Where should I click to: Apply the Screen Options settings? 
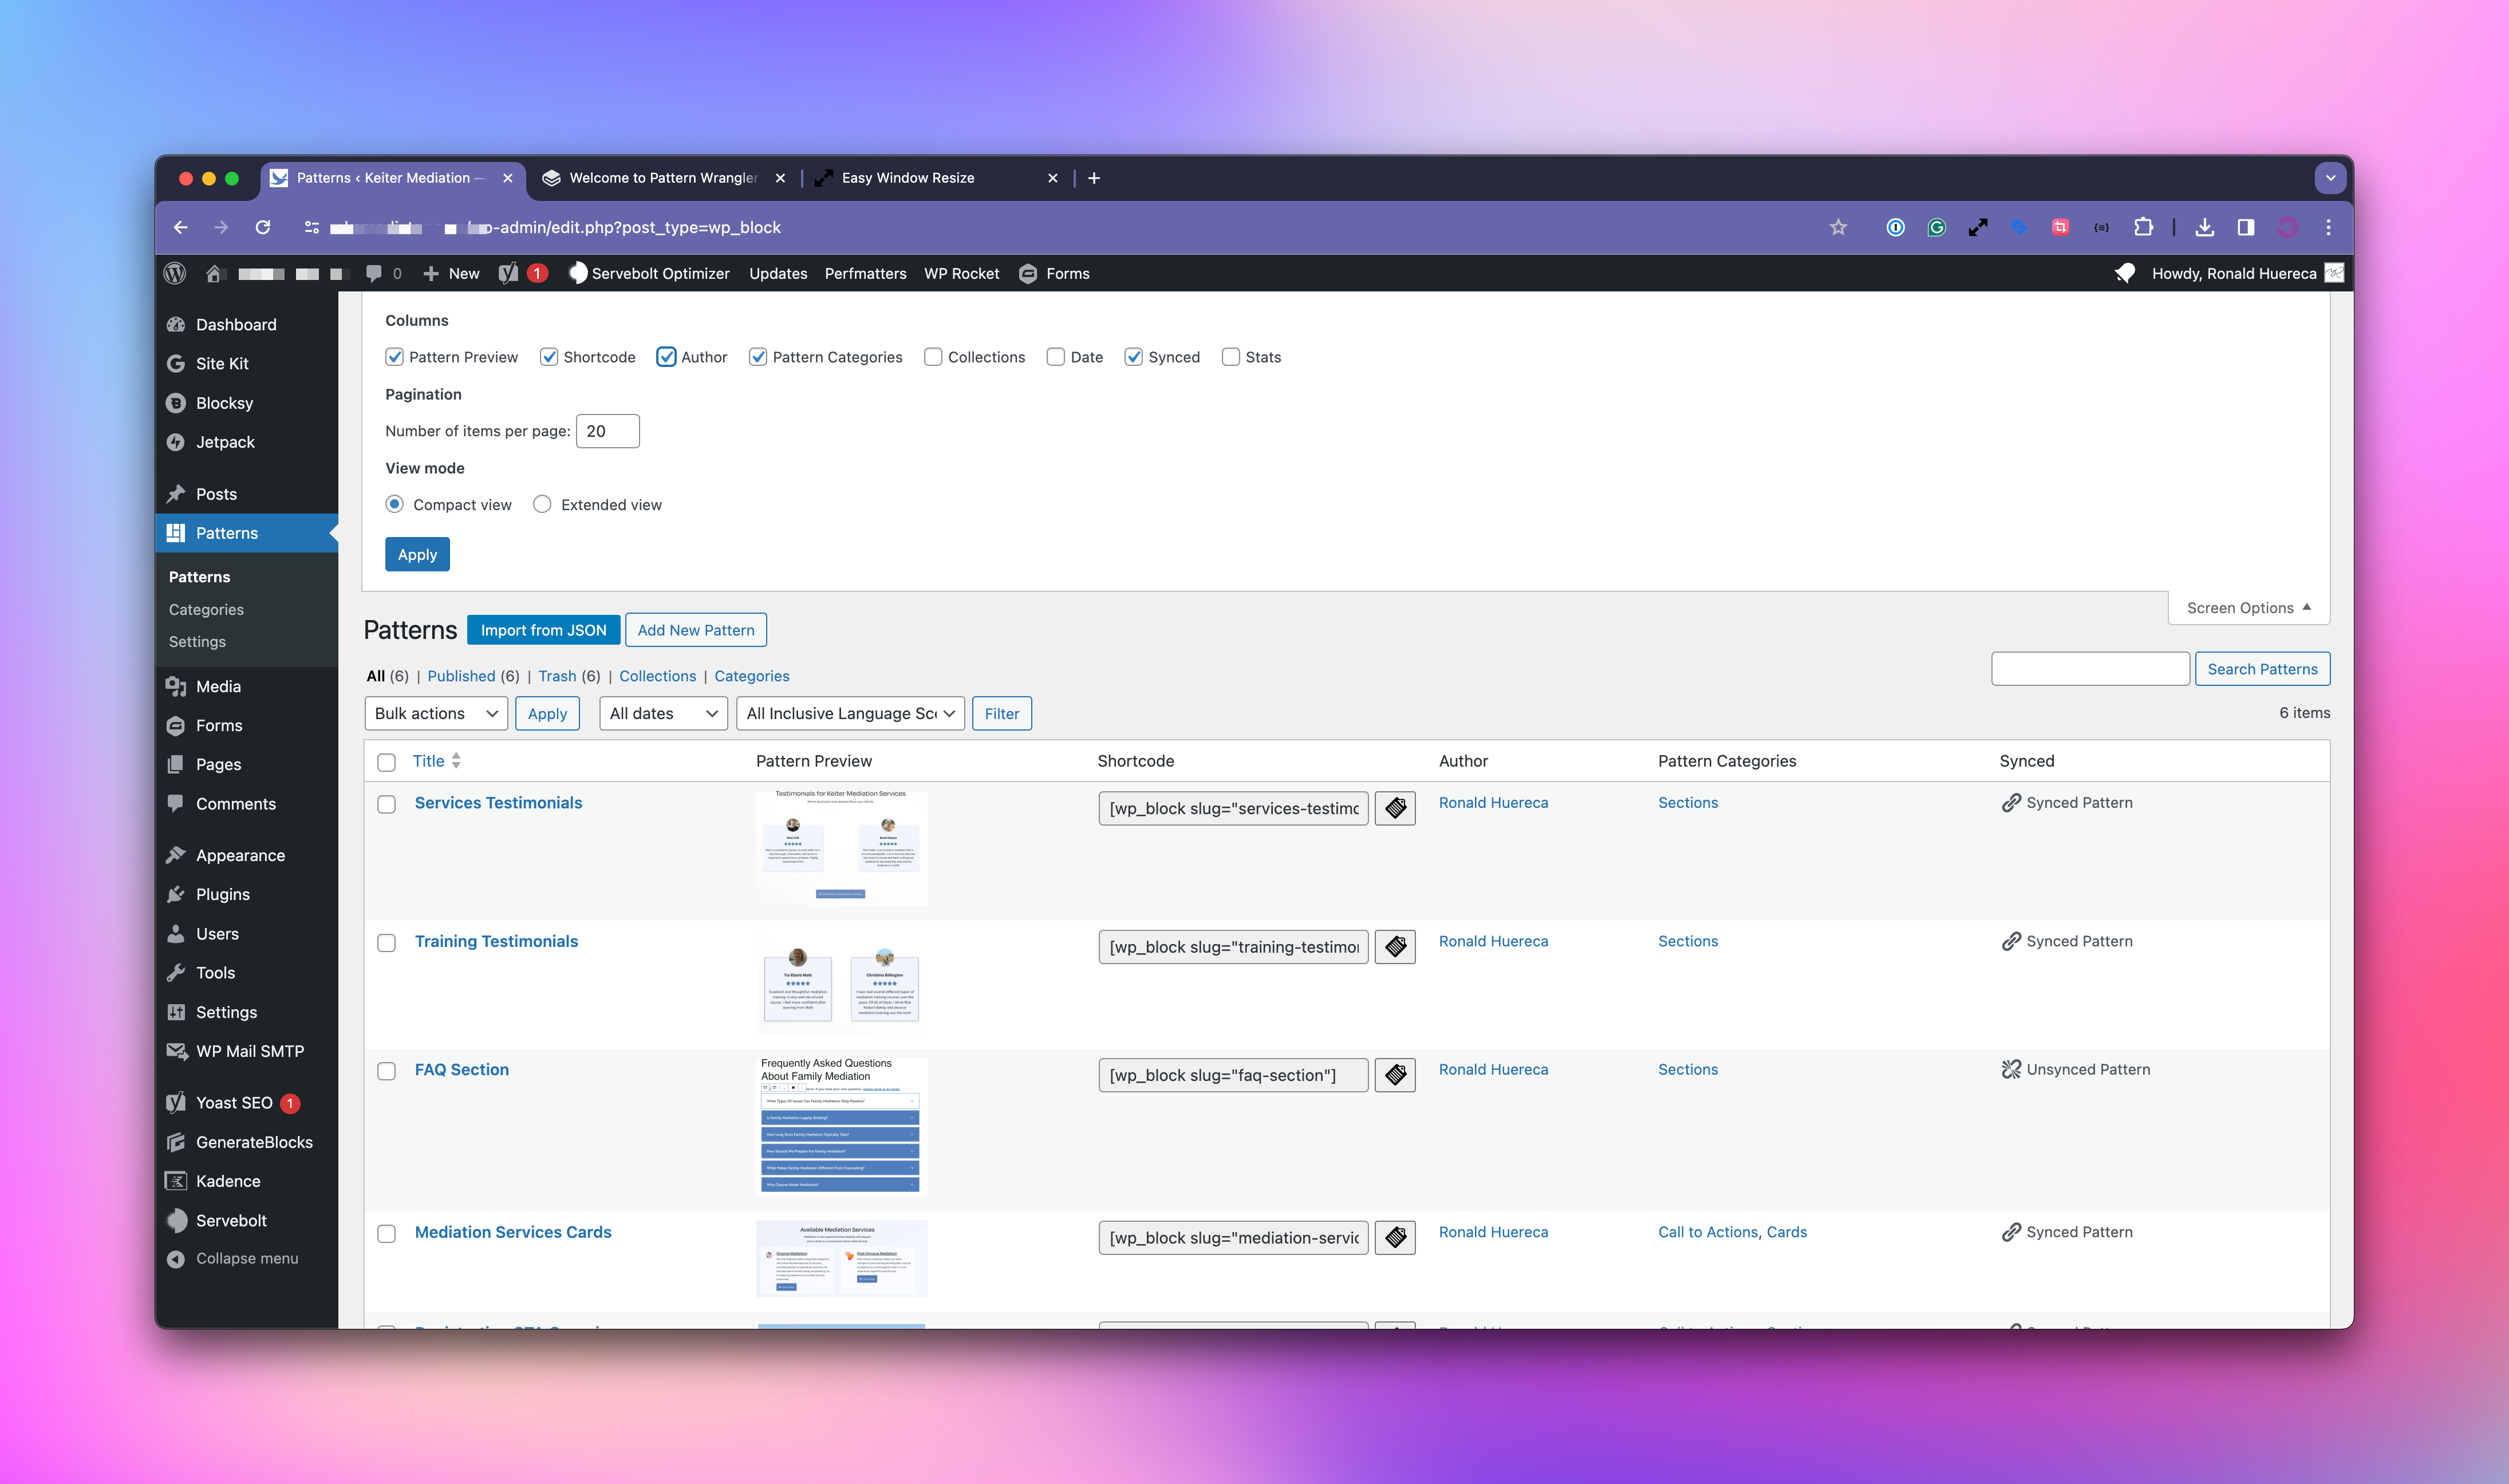coord(417,554)
